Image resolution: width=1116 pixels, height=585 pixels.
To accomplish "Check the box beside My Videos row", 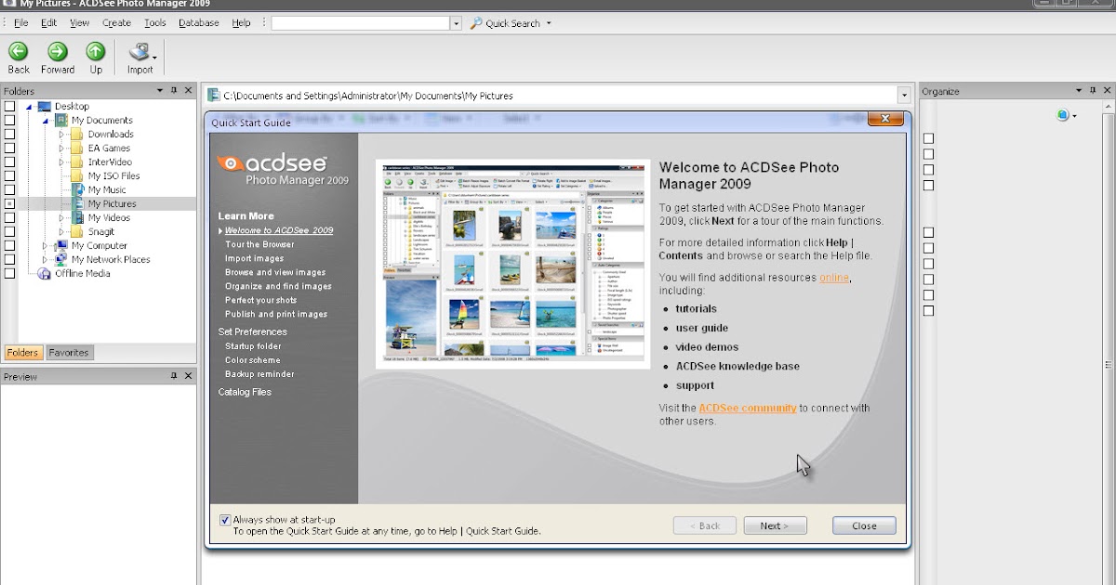I will 9,217.
